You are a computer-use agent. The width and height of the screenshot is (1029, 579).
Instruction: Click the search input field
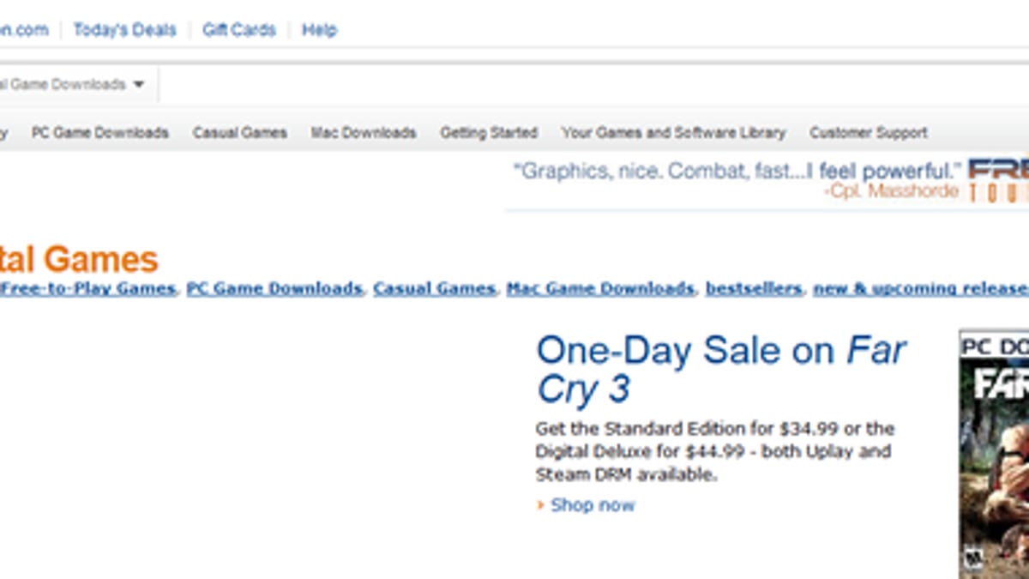pyautogui.click(x=592, y=85)
